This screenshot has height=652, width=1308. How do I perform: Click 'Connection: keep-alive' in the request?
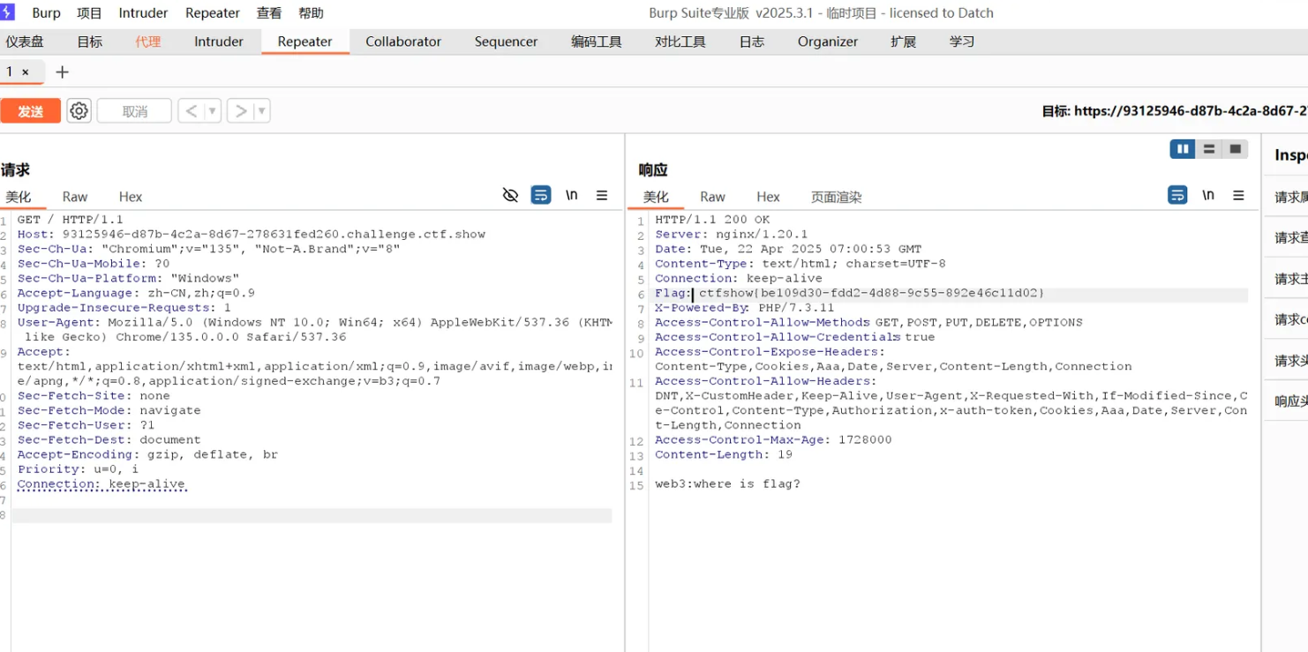pos(101,484)
